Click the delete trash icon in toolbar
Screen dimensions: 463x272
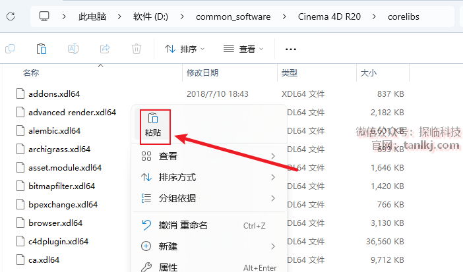coord(137,49)
